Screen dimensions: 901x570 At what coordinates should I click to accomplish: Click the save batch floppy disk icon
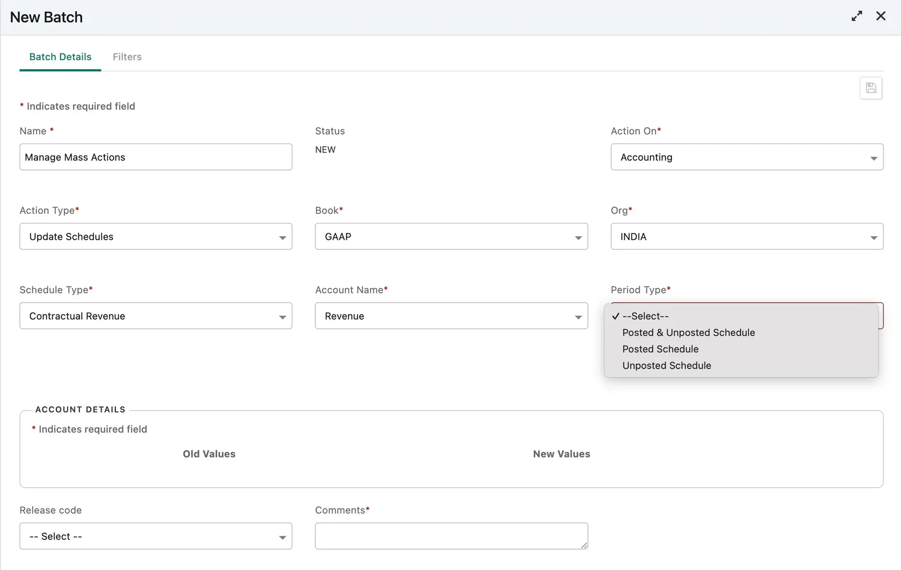[871, 88]
